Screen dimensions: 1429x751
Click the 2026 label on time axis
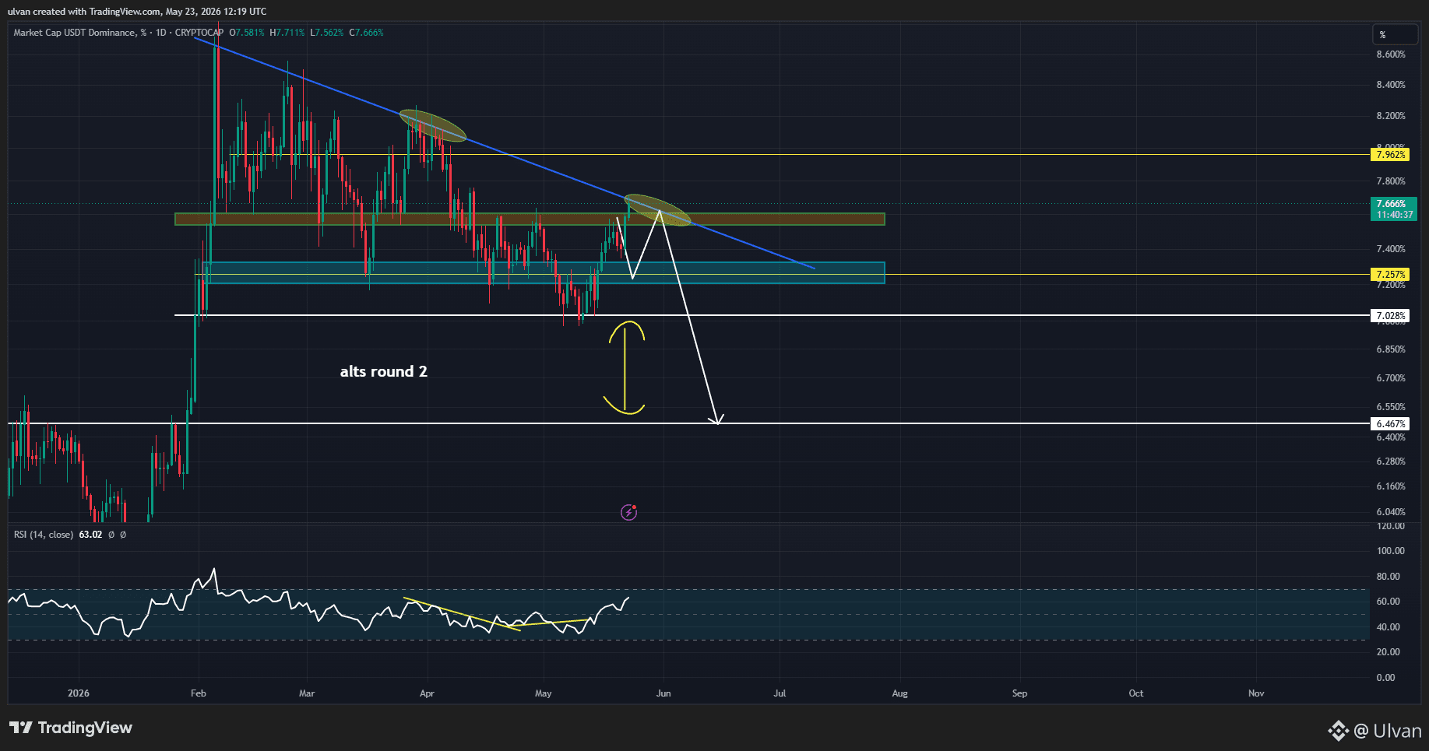tap(79, 693)
